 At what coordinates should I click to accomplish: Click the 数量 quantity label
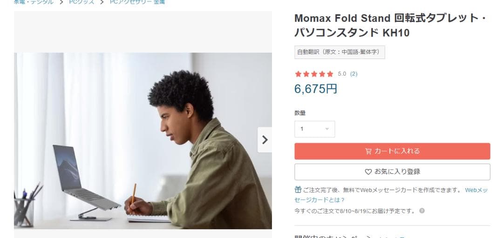point(300,113)
